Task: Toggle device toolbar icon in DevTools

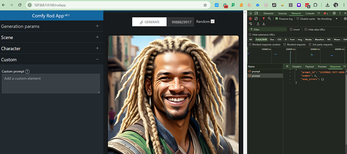Action: click(256, 13)
